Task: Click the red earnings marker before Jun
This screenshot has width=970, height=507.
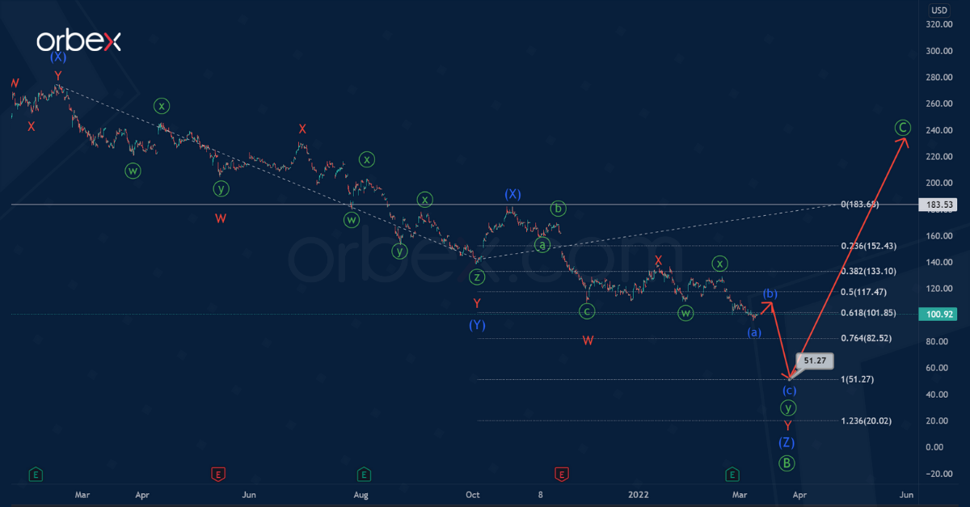Action: pyautogui.click(x=217, y=475)
